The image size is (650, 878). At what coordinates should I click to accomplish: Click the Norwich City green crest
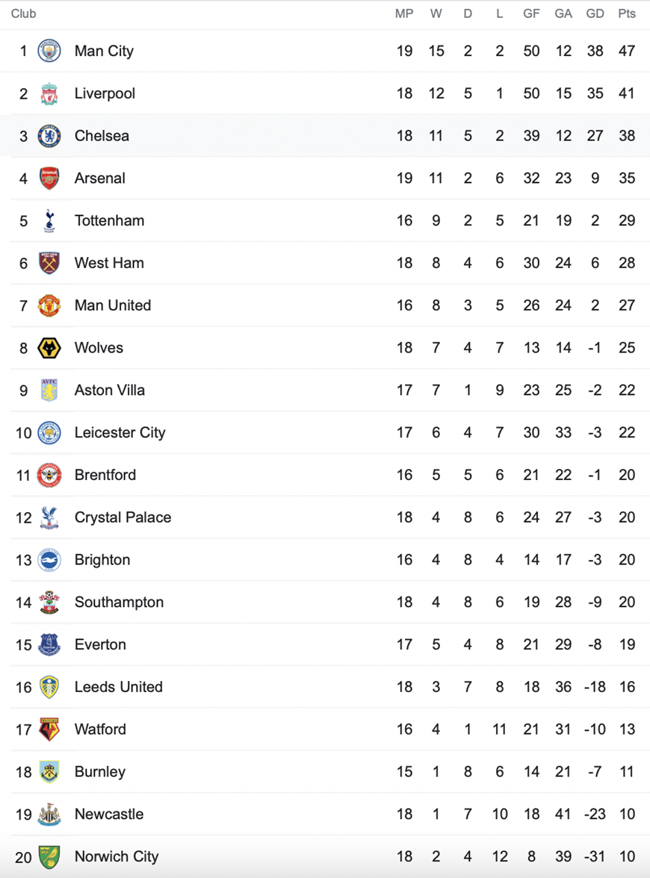[x=49, y=857]
